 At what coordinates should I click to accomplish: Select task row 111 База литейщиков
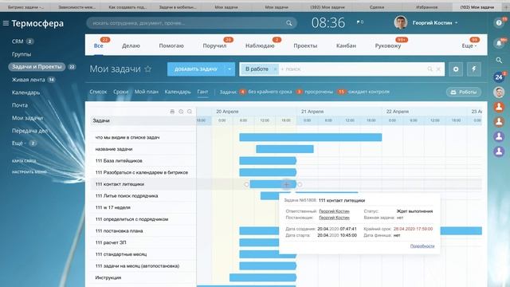[143, 161]
